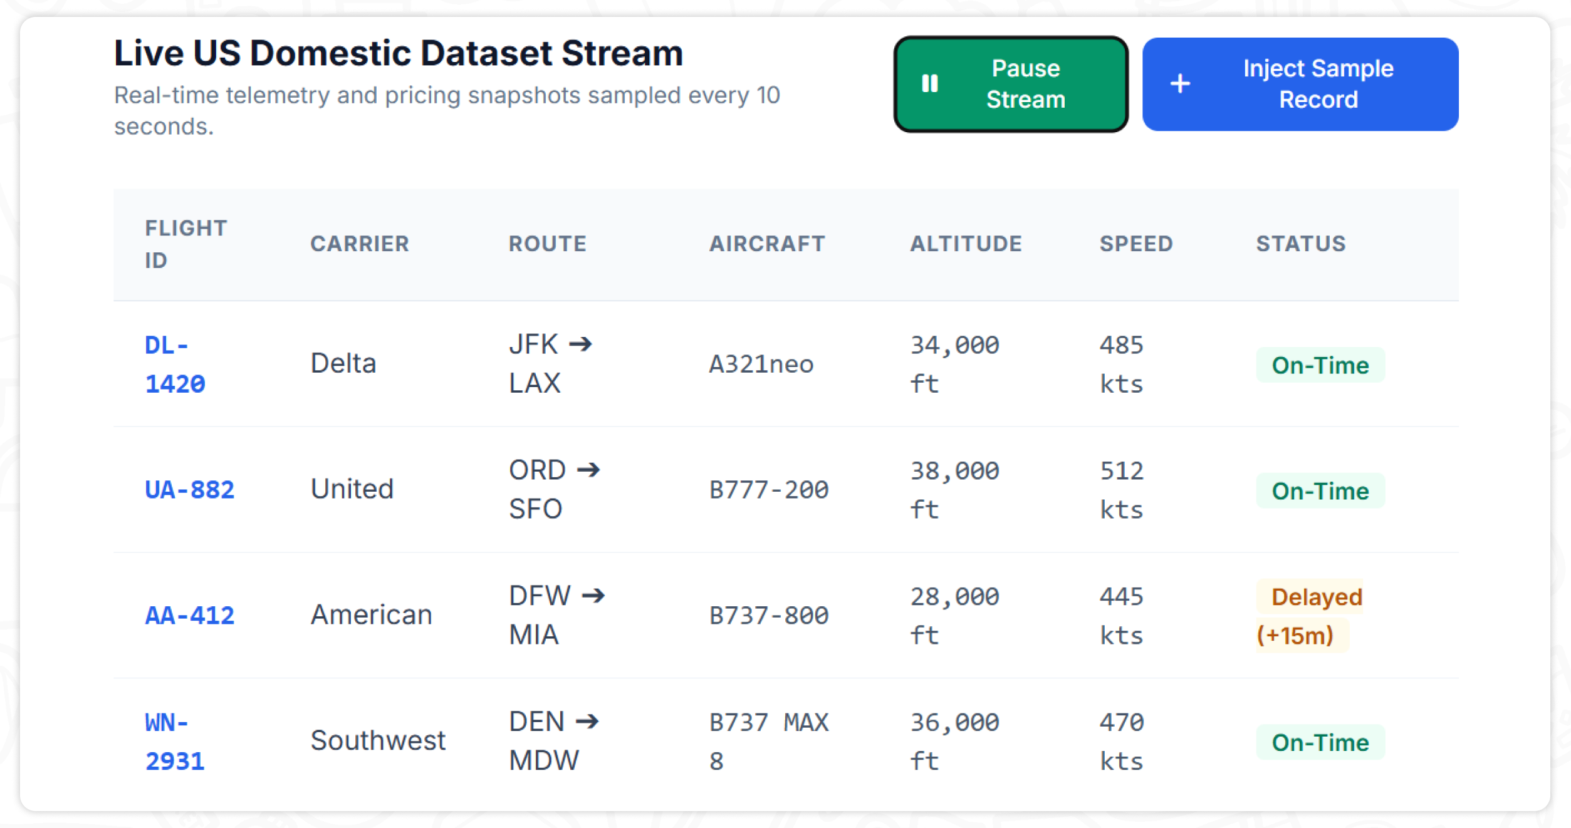Click the Speed column header
The width and height of the screenshot is (1571, 828).
click(1136, 244)
